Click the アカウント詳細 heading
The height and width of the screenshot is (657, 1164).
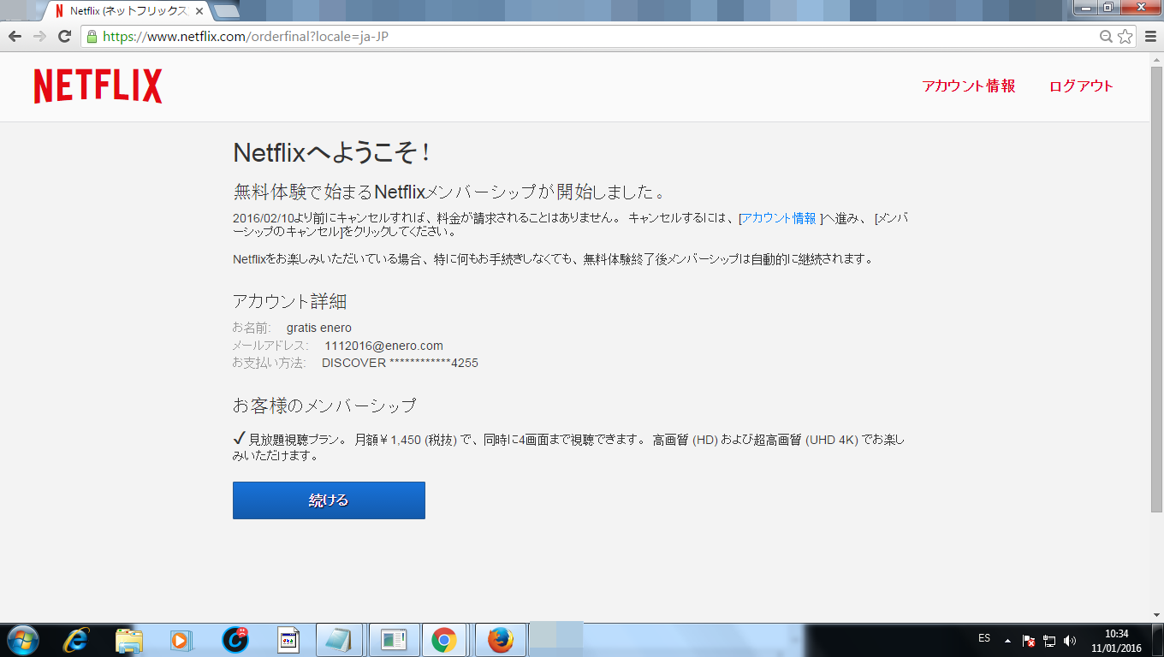[x=289, y=301]
